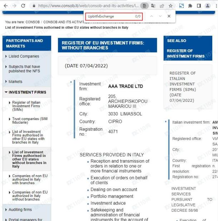Click the padlock site info icon
Screen dimensions: 218x221
34,6
